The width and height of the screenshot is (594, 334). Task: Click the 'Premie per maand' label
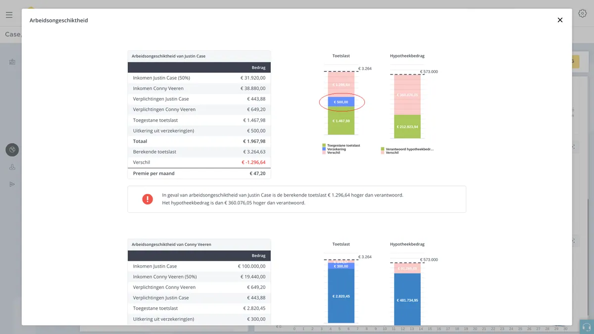coord(154,174)
